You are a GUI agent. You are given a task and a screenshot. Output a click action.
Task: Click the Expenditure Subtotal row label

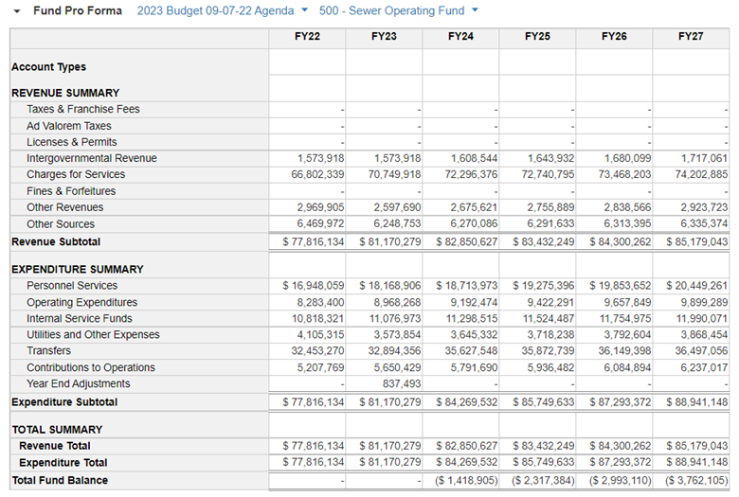tap(64, 402)
